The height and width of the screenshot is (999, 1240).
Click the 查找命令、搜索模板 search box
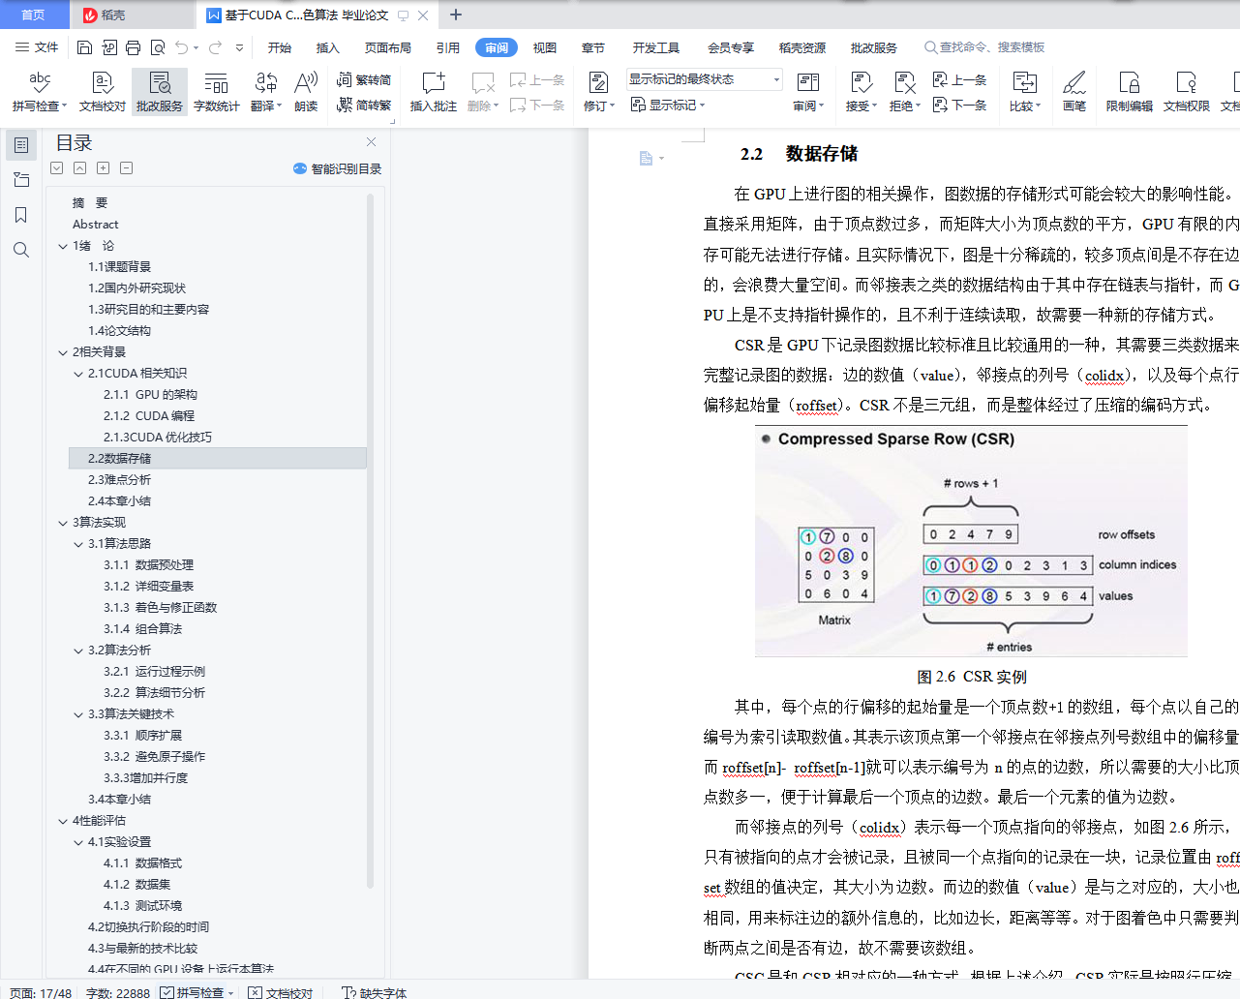click(x=984, y=47)
